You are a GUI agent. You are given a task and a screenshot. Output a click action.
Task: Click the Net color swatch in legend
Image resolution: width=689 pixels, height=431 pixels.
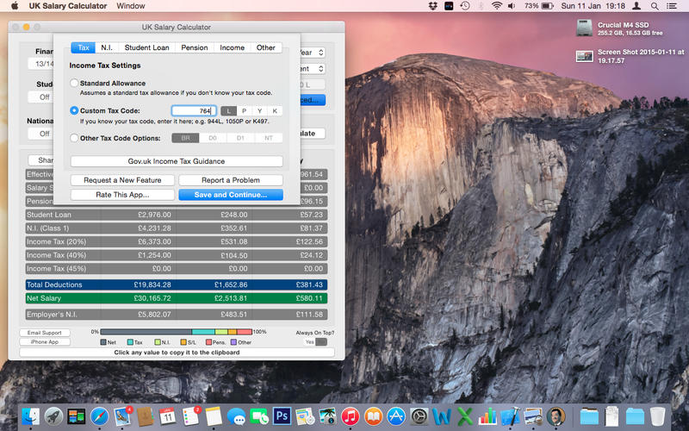(x=102, y=342)
